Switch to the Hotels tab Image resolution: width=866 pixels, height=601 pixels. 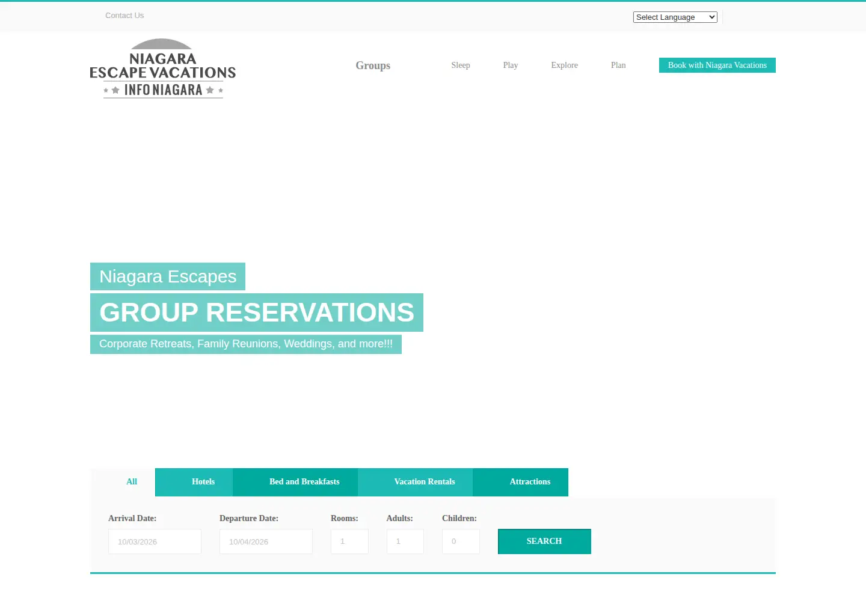194,482
